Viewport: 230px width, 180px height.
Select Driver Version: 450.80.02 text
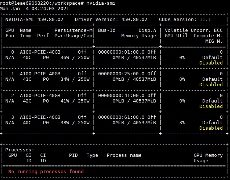tap(111, 19)
